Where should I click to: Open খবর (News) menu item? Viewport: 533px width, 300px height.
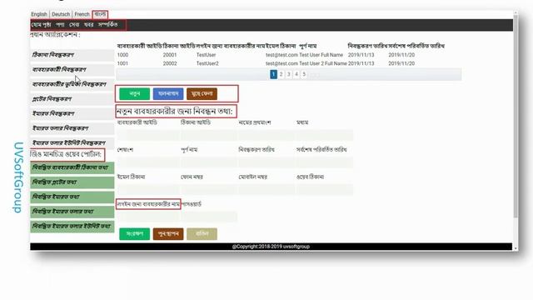tap(89, 25)
